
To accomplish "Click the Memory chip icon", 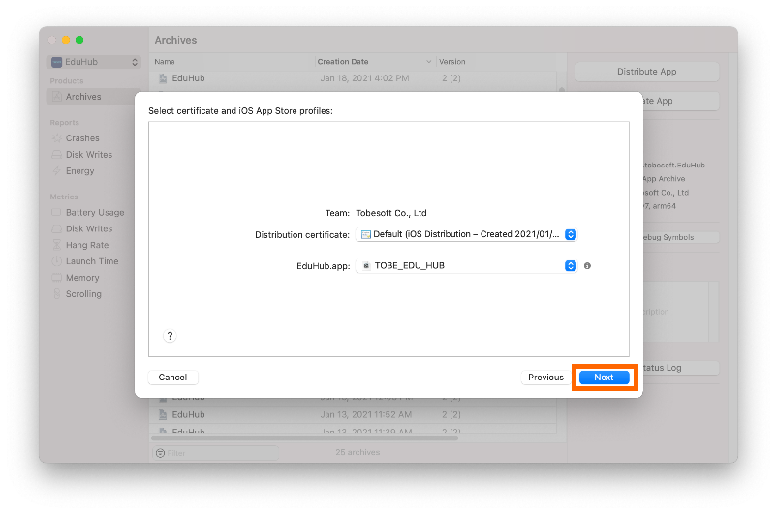I will click(57, 278).
